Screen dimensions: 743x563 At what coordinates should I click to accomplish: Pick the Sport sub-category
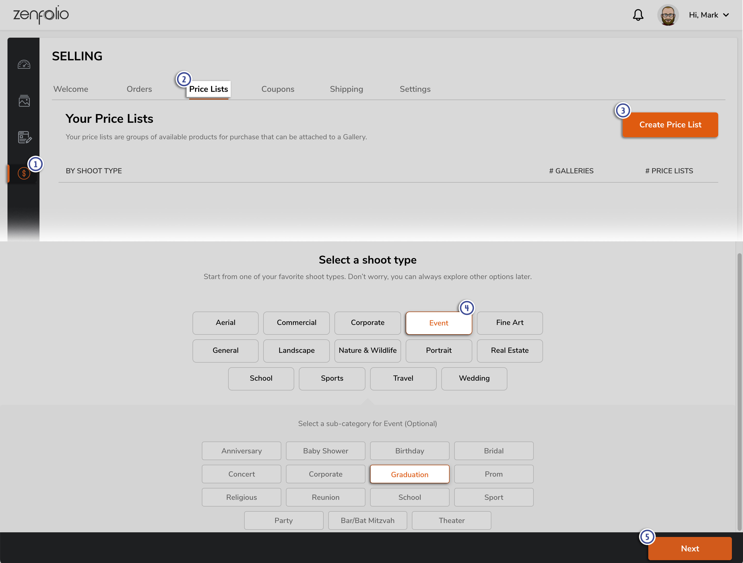point(494,497)
